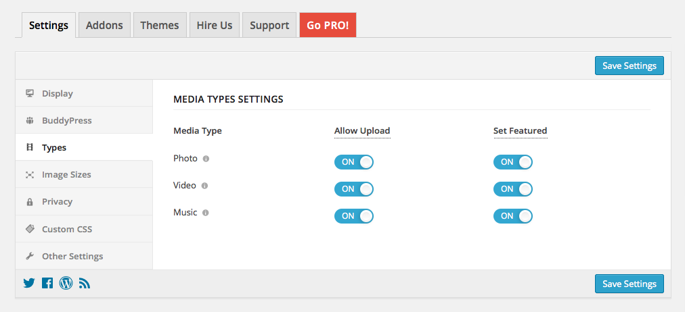Toggle Allow Upload for Photo
Image resolution: width=685 pixels, height=312 pixels.
pos(353,162)
